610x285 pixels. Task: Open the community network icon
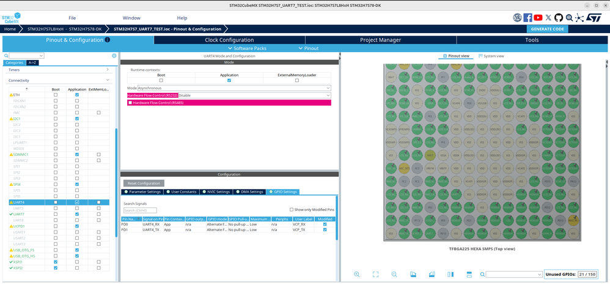(579, 18)
